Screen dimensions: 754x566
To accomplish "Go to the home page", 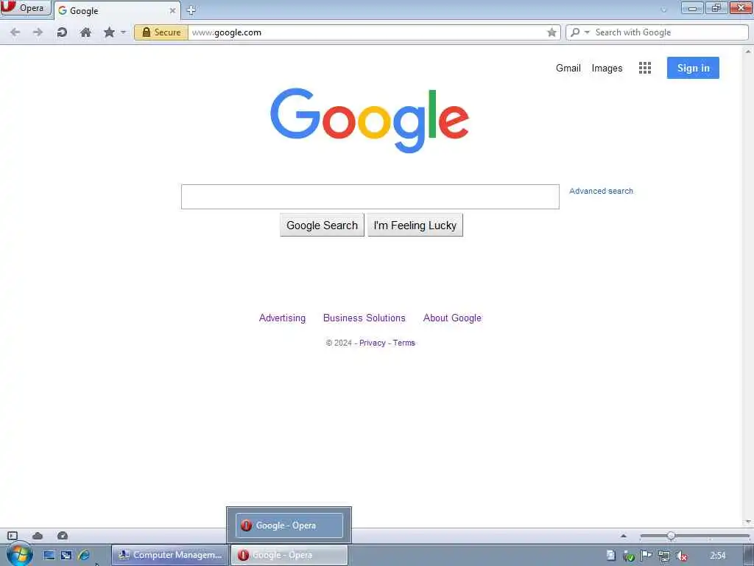I will point(85,32).
